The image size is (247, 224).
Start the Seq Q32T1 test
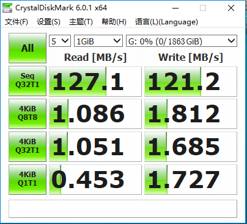point(28,81)
